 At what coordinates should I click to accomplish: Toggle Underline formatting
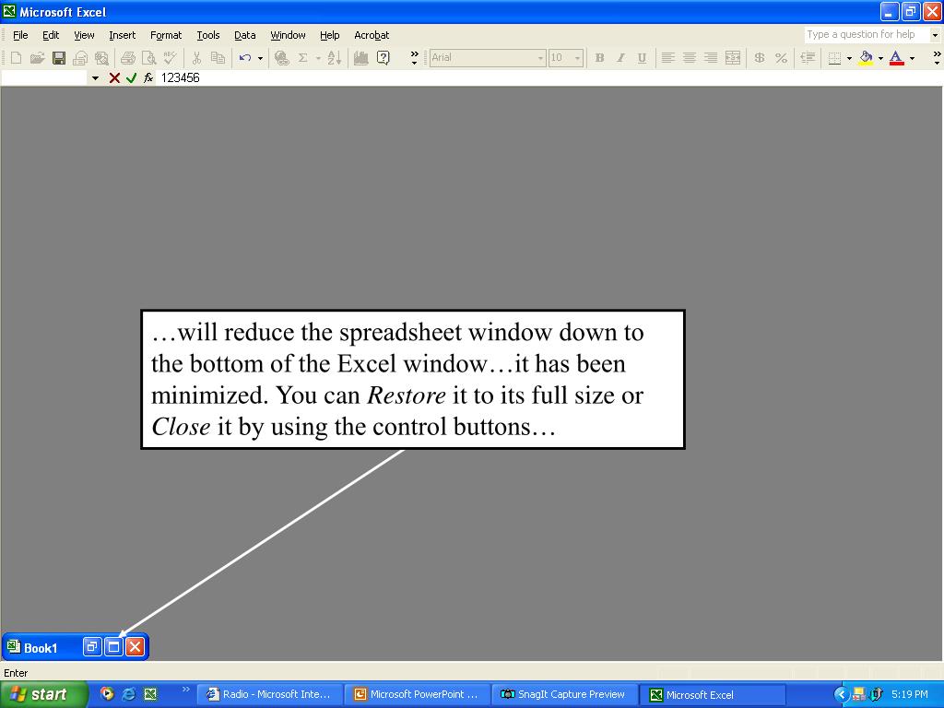[642, 58]
